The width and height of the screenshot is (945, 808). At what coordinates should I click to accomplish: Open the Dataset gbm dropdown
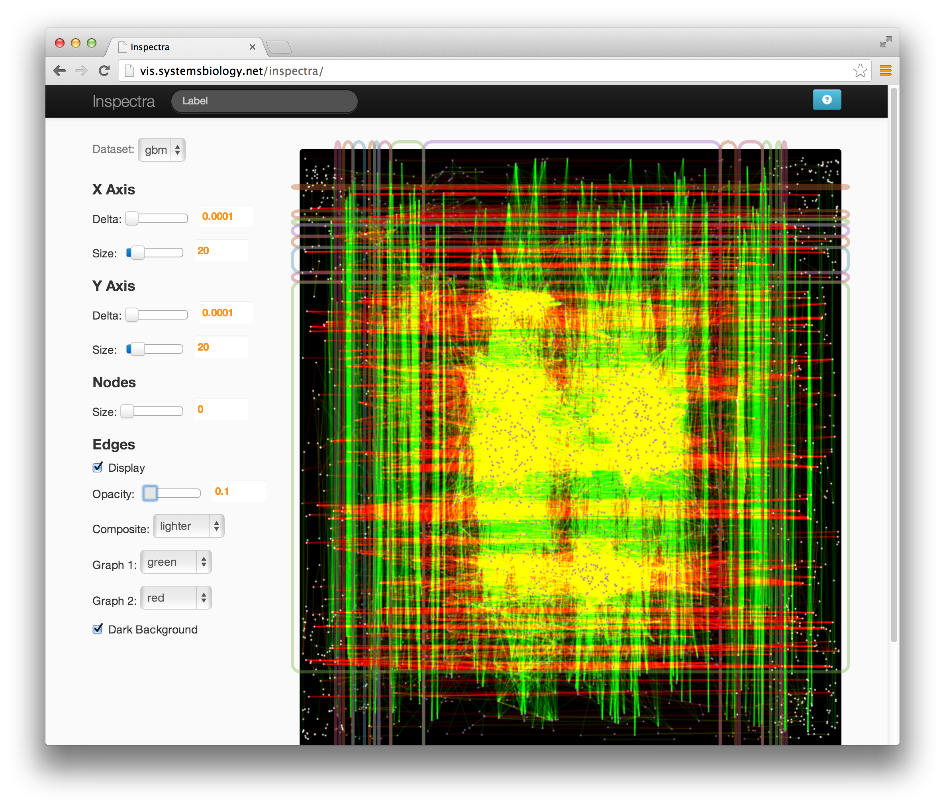(x=161, y=149)
